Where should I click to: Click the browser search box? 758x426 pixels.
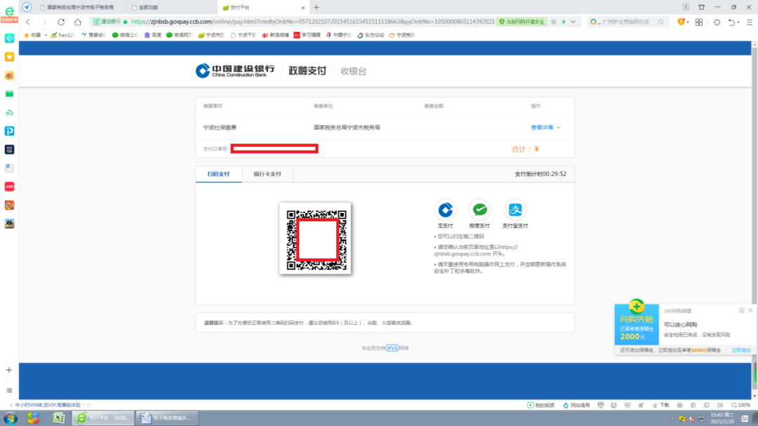click(x=628, y=22)
